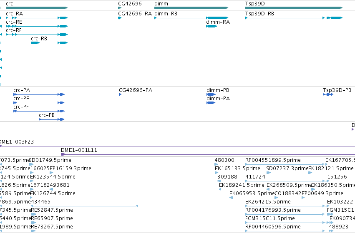Open EST entry 151256

coord(337,177)
